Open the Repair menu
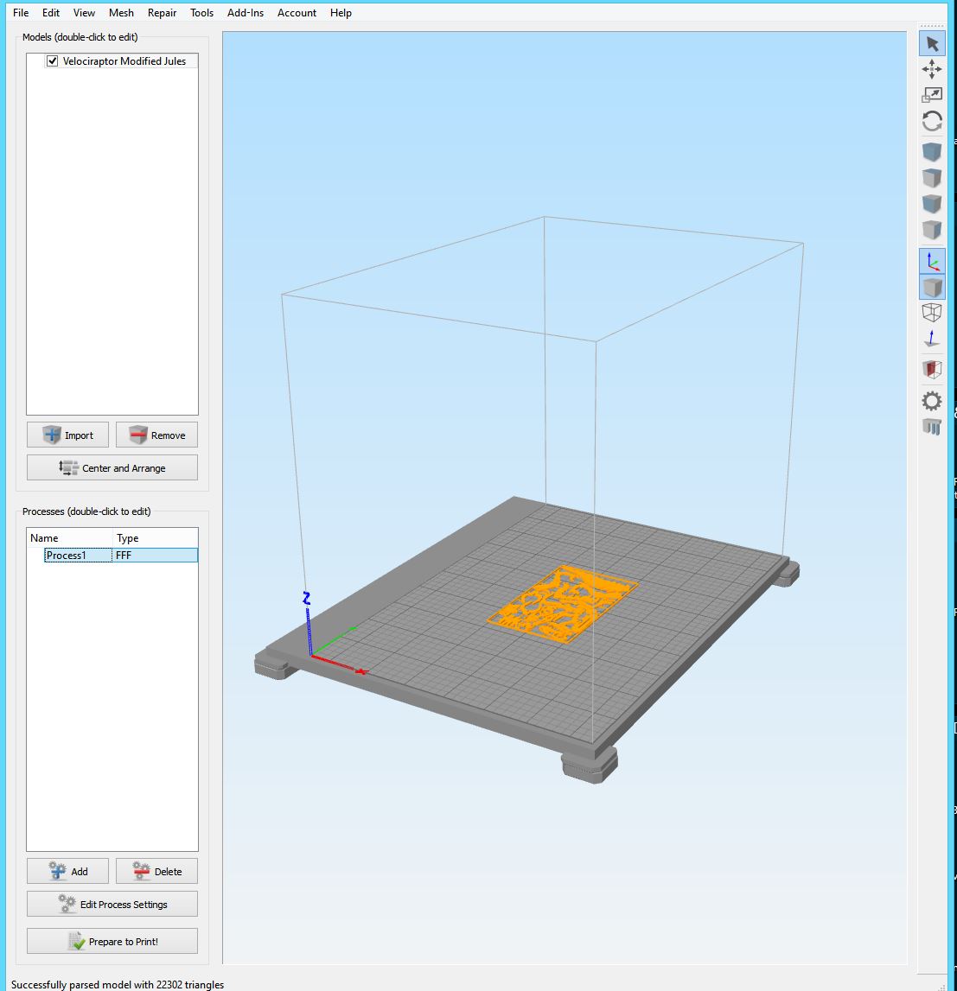Screen dimensions: 957x991 pyautogui.click(x=162, y=13)
